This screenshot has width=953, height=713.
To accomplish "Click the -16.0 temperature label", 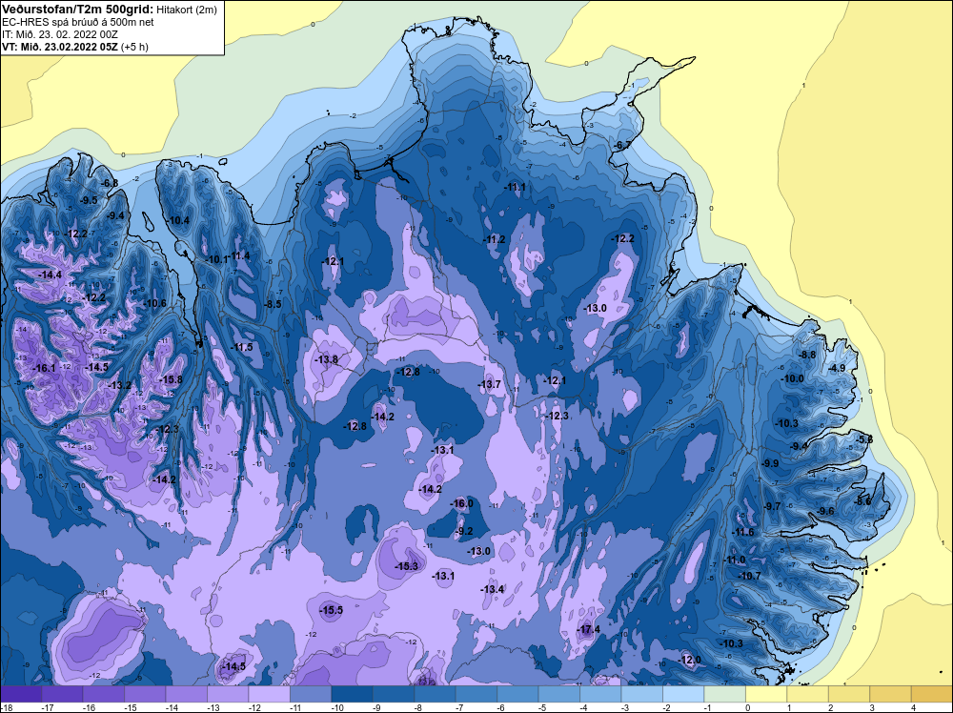I will pos(460,503).
